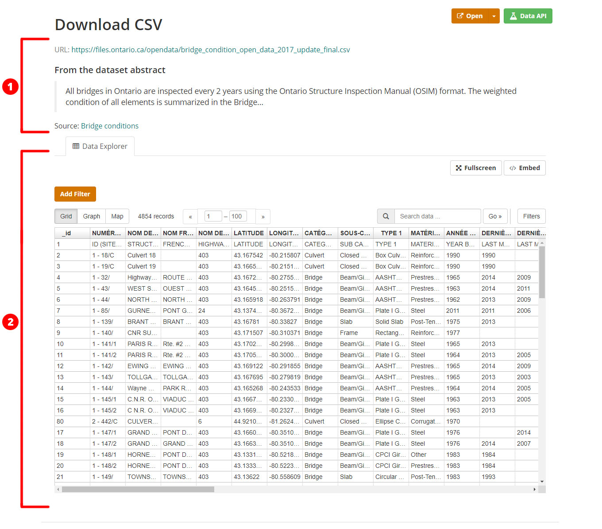Switch to Graph view

coord(91,216)
